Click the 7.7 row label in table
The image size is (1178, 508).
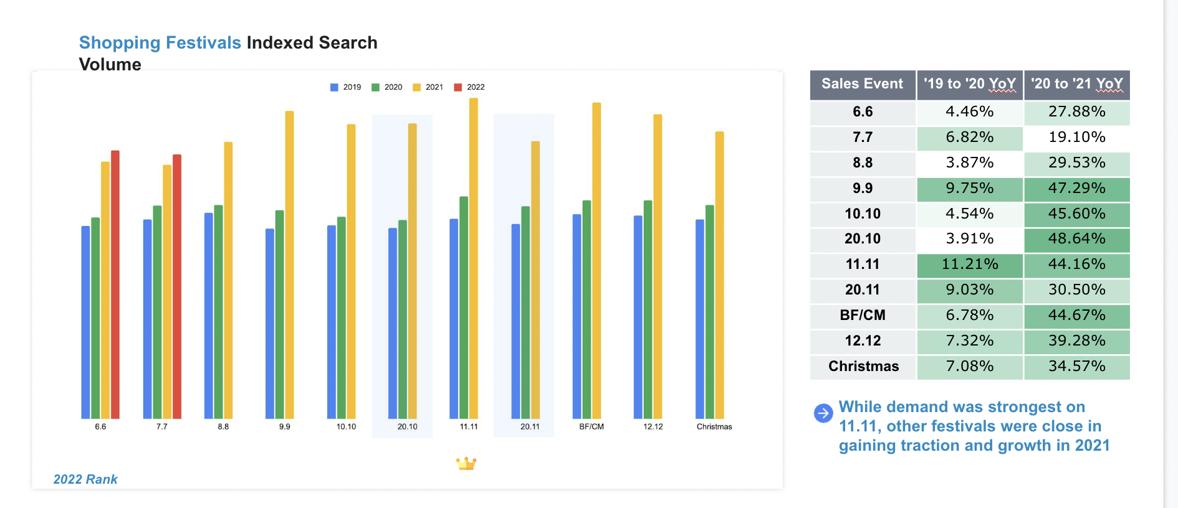click(x=863, y=138)
